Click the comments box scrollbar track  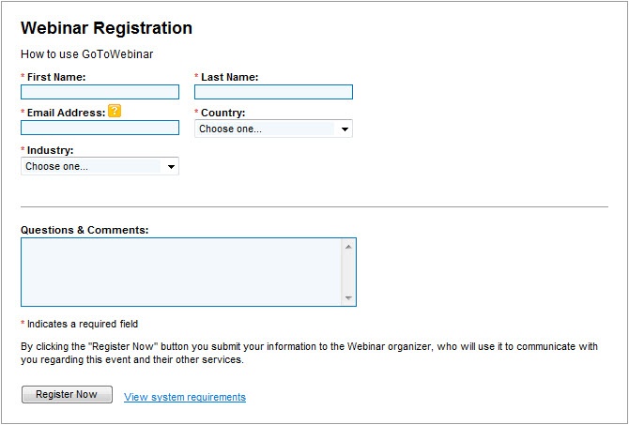click(349, 272)
